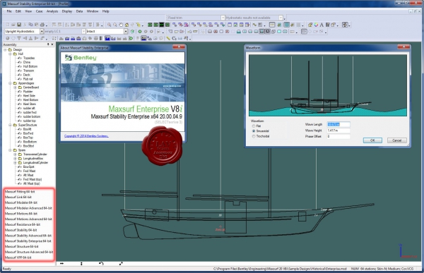Click the Paste clipboard icon

click(37, 25)
